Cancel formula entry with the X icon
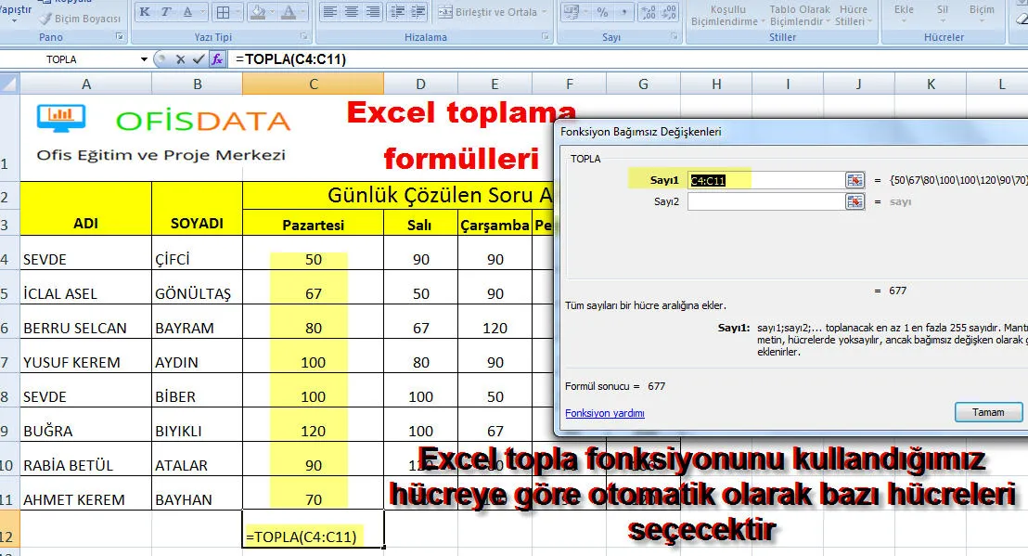 pos(179,59)
